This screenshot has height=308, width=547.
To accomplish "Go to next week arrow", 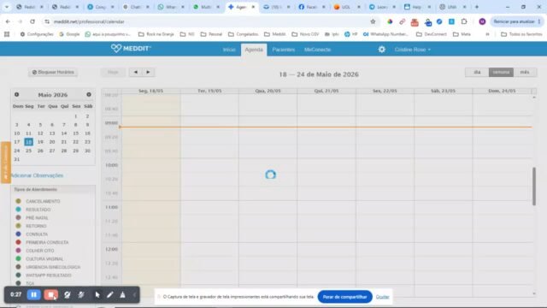I will (148, 72).
